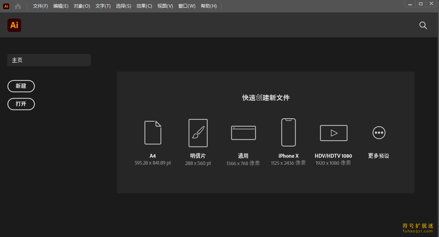The width and height of the screenshot is (439, 237).
Task: Open search with the magnifier icon
Action: 423,25
